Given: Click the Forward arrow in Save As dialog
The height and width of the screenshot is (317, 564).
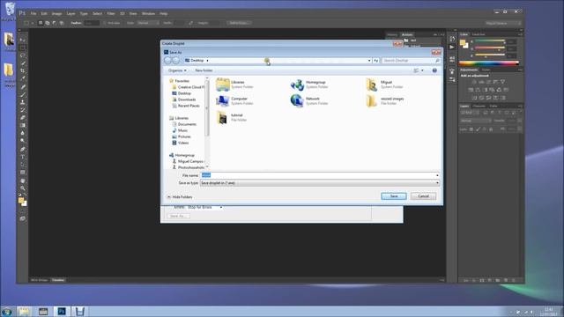Looking at the screenshot, I should tap(176, 61).
